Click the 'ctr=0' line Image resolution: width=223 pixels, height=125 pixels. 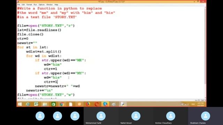click(23, 39)
